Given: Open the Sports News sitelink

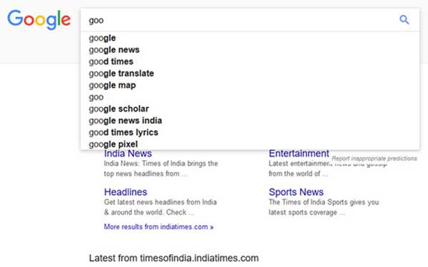Looking at the screenshot, I should (296, 192).
